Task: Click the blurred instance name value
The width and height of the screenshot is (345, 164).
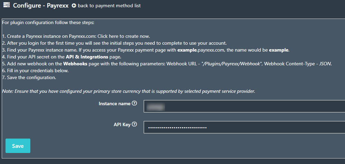Action: click(x=155, y=107)
